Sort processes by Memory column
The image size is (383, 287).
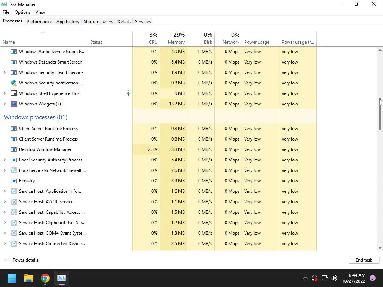[174, 38]
